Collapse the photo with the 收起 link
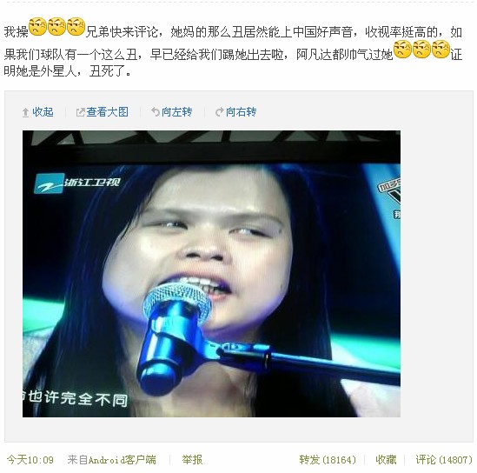Image resolution: width=477 pixels, height=473 pixels. pos(43,112)
